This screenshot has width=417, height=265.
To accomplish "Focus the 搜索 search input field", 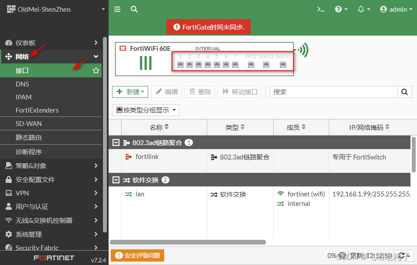I will [x=334, y=92].
